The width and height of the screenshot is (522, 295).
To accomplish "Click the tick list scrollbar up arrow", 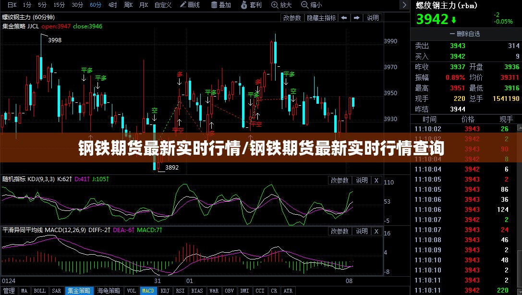I will click(x=519, y=128).
